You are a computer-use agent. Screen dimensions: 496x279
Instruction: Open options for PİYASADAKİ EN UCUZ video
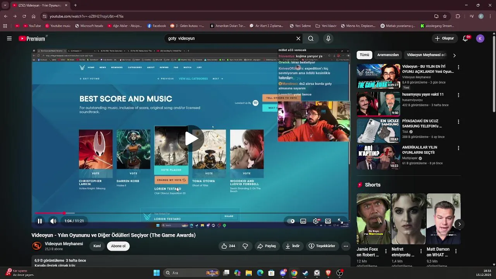click(x=458, y=122)
